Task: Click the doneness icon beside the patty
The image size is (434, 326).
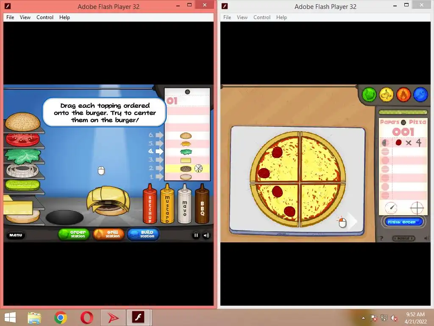Action: point(198,168)
